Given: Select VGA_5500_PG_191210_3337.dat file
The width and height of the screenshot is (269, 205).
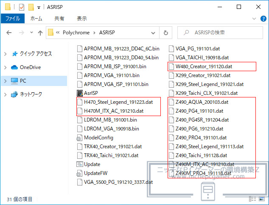Looking at the screenshot, I should (x=115, y=182).
